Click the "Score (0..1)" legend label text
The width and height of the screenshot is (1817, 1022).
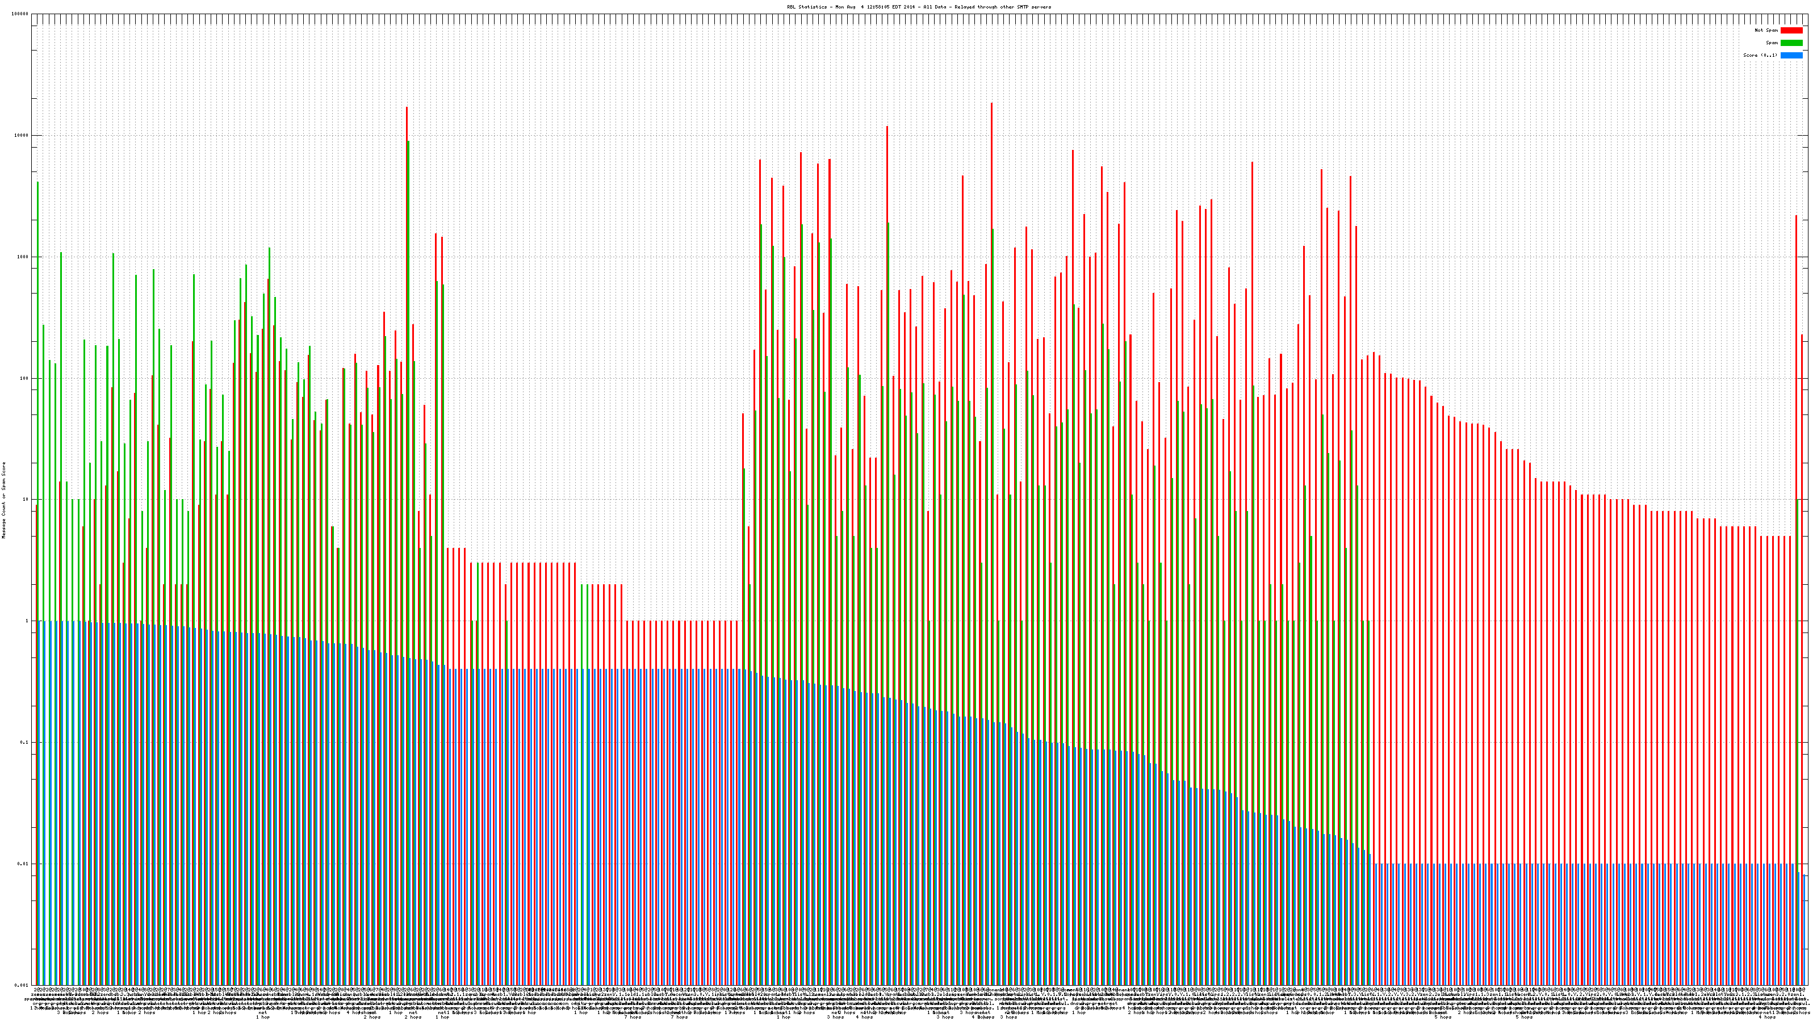click(1760, 55)
